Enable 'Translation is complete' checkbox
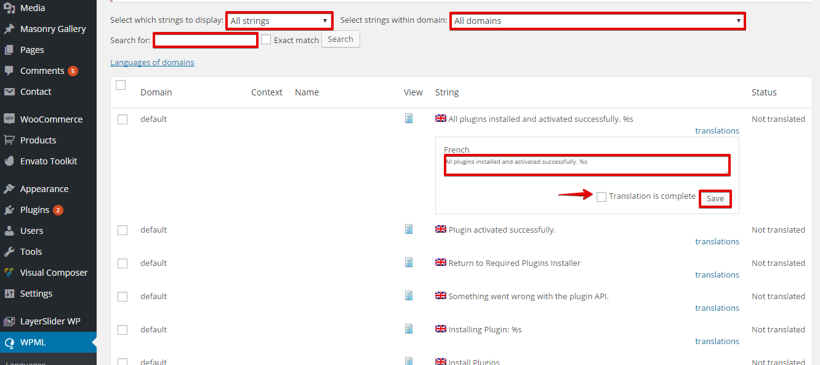 [x=601, y=196]
